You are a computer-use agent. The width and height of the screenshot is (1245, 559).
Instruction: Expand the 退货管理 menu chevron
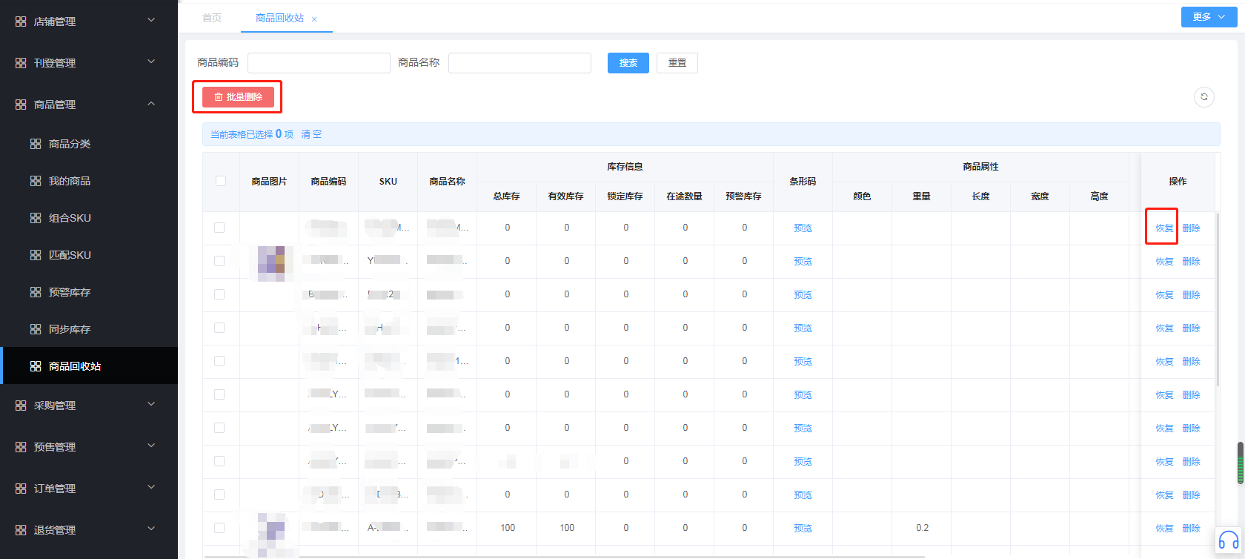click(x=151, y=529)
